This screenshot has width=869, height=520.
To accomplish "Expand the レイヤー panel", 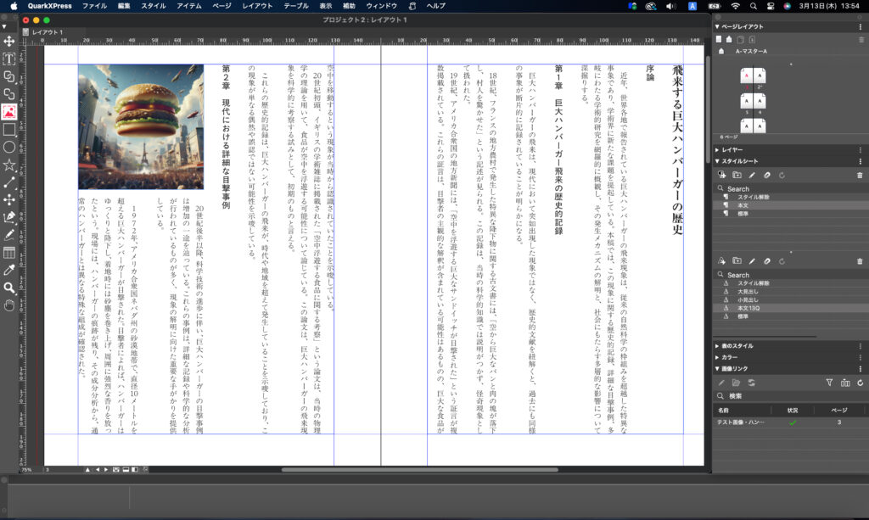I will [717, 150].
